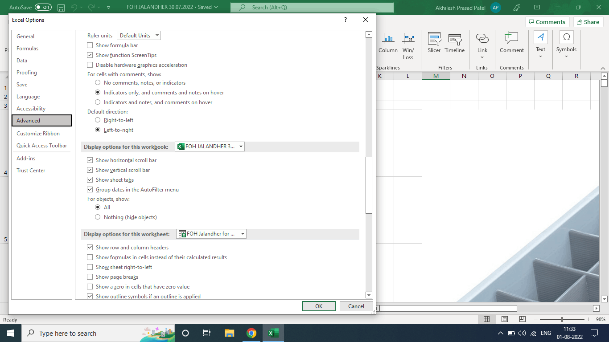The width and height of the screenshot is (609, 342).
Task: Enable Show page breaks checkbox
Action: click(x=90, y=277)
